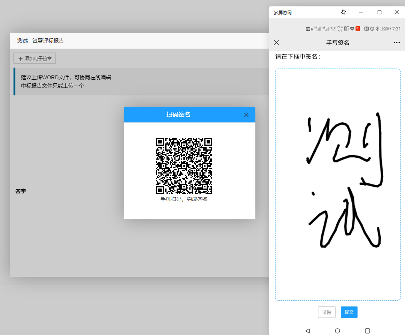This screenshot has height=335, width=405.
Task: Click the 添加电子签章 button
Action: (x=34, y=59)
